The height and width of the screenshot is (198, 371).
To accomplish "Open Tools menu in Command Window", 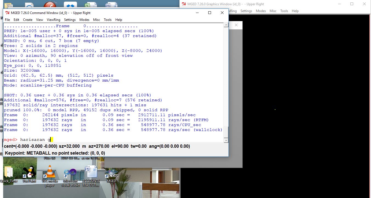I will pos(108,20).
